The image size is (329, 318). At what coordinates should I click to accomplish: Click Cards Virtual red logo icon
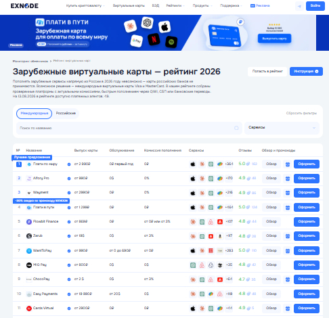click(29, 309)
